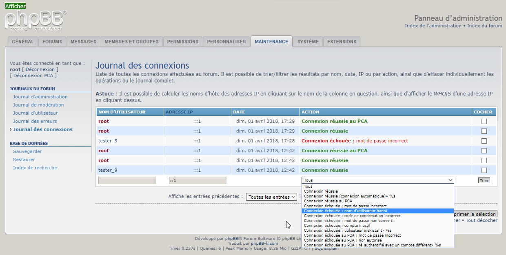Click the Sauvegarder database link
Viewport: 506px width, 255px height.
click(x=27, y=151)
